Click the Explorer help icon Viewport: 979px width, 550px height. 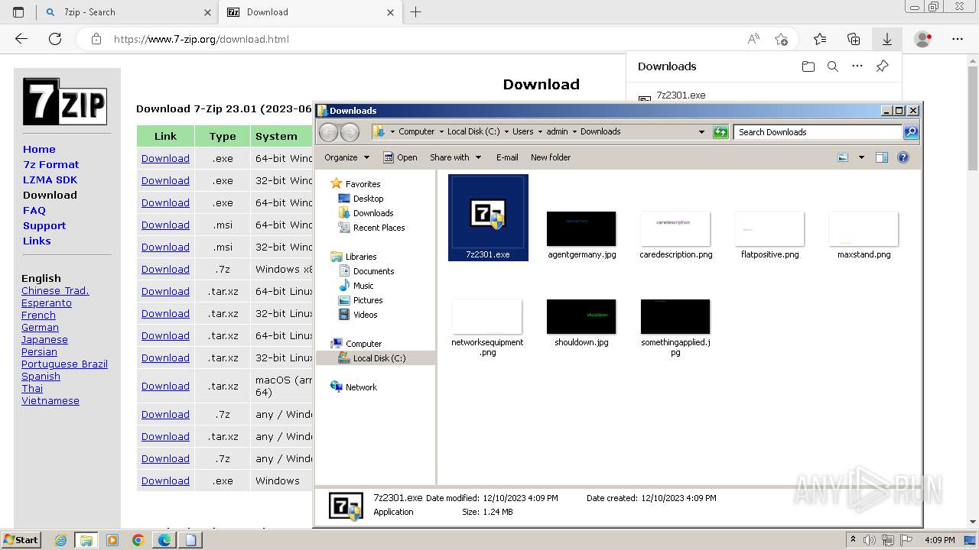[x=903, y=157]
